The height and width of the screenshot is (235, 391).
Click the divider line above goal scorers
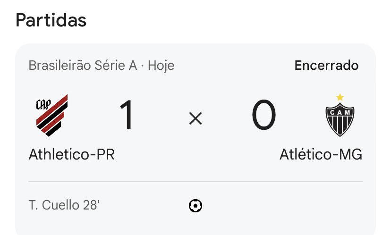(195, 182)
